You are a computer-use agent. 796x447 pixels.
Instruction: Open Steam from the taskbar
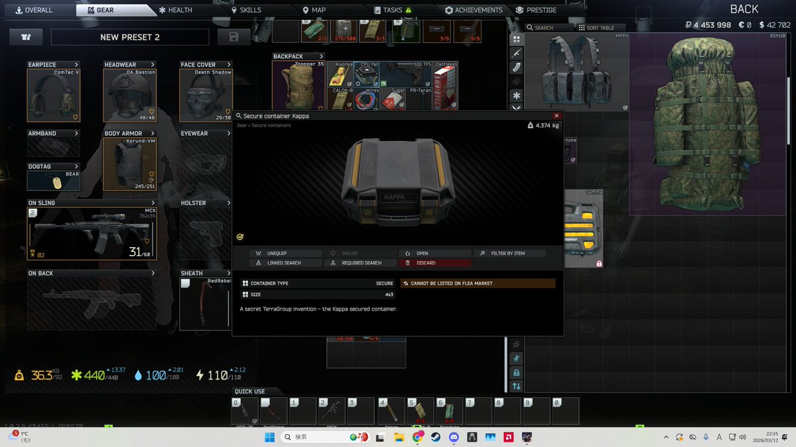[x=436, y=437]
